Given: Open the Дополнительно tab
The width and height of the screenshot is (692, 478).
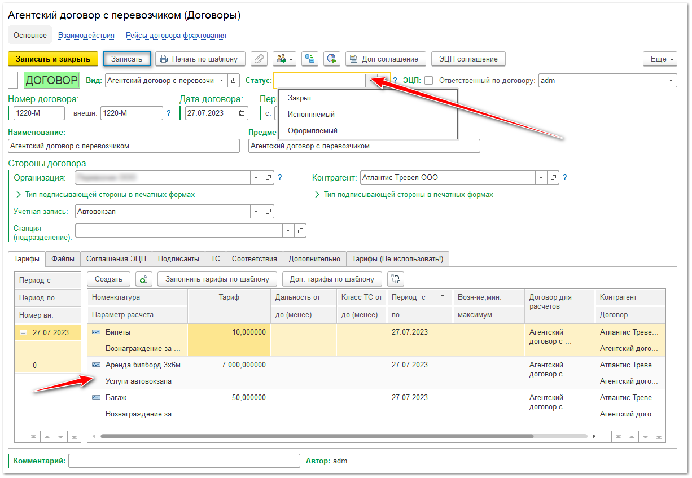Looking at the screenshot, I should click(x=314, y=259).
